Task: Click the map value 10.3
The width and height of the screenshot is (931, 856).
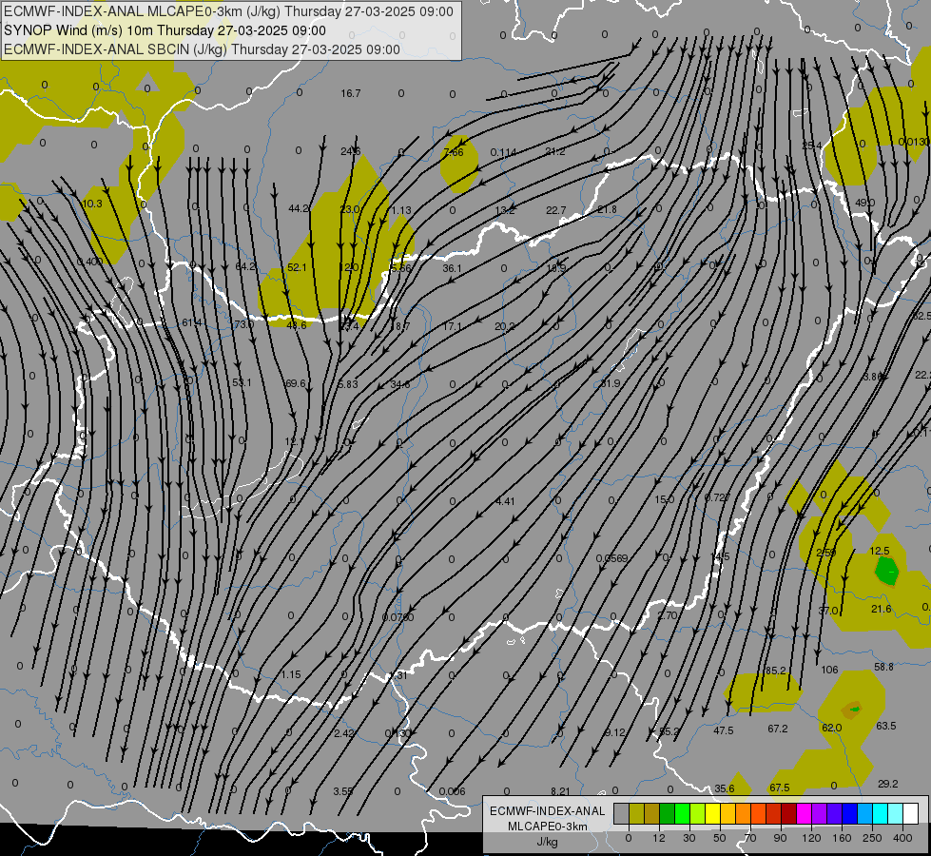Action: click(x=92, y=204)
